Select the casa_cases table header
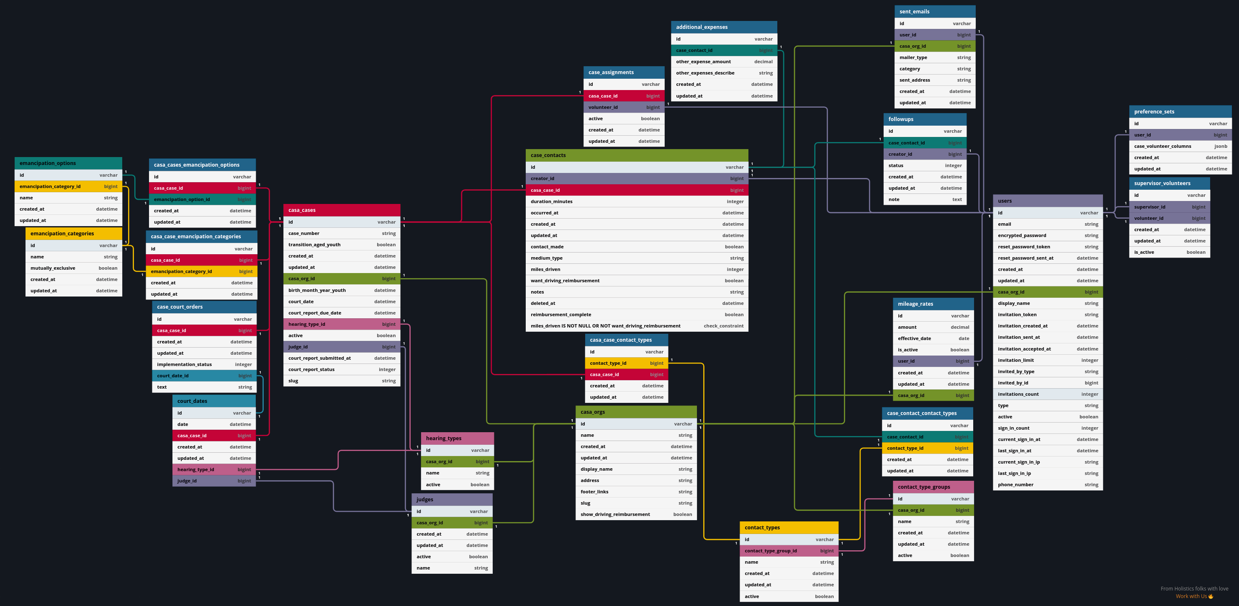The height and width of the screenshot is (606, 1239). (342, 210)
